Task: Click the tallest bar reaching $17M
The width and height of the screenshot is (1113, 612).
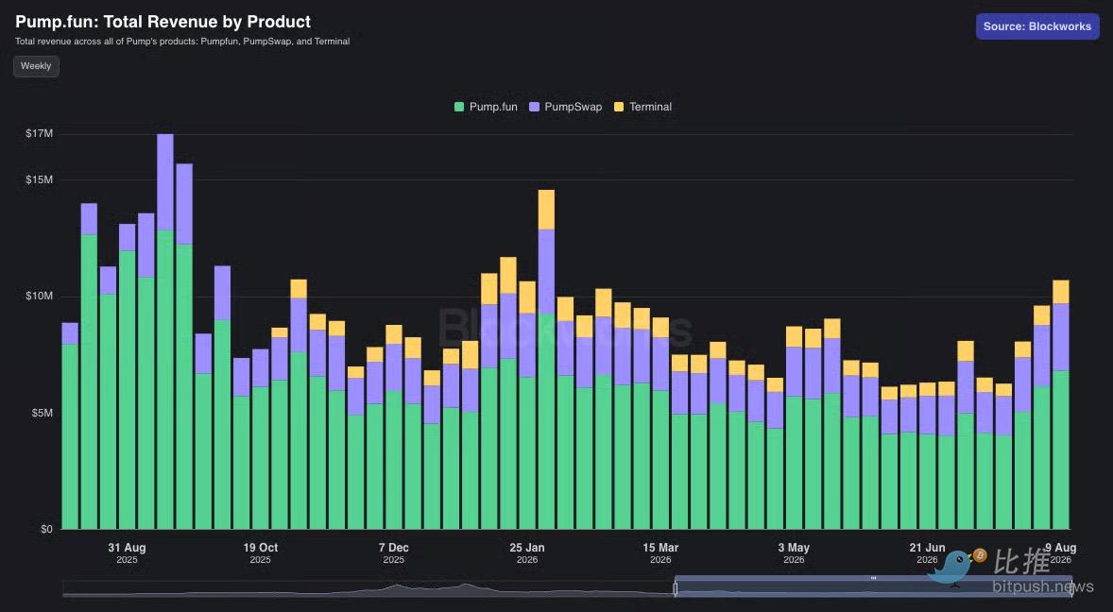Action: pyautogui.click(x=165, y=331)
